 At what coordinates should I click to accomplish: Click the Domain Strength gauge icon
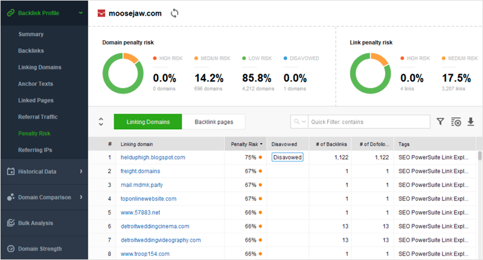10,249
